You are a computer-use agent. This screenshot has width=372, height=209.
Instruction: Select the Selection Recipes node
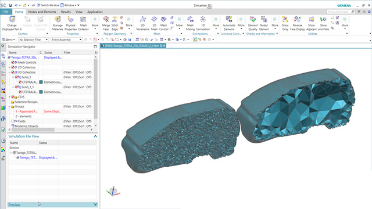point(26,102)
